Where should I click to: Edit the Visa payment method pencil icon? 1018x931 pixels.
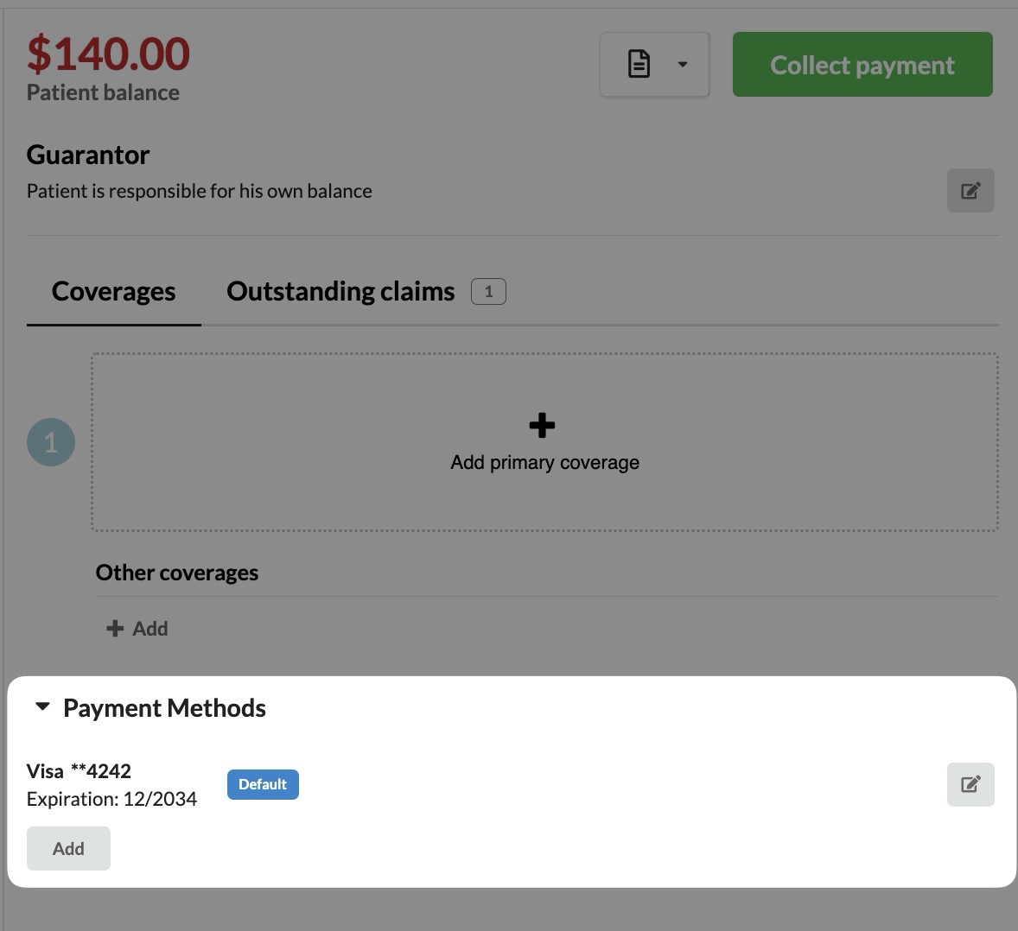[970, 784]
